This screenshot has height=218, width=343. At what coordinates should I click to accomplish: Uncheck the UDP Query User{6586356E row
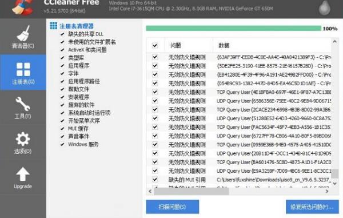(155, 101)
